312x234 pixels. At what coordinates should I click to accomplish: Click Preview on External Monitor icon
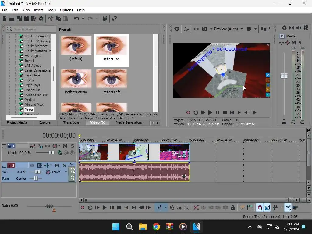[x=186, y=29]
